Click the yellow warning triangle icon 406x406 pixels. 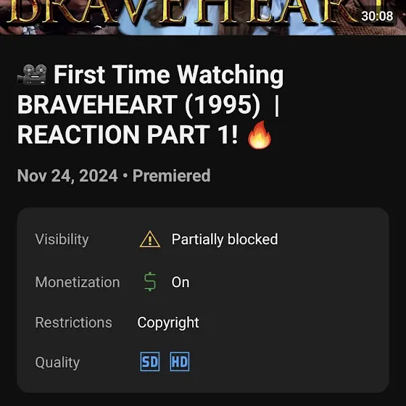(150, 239)
